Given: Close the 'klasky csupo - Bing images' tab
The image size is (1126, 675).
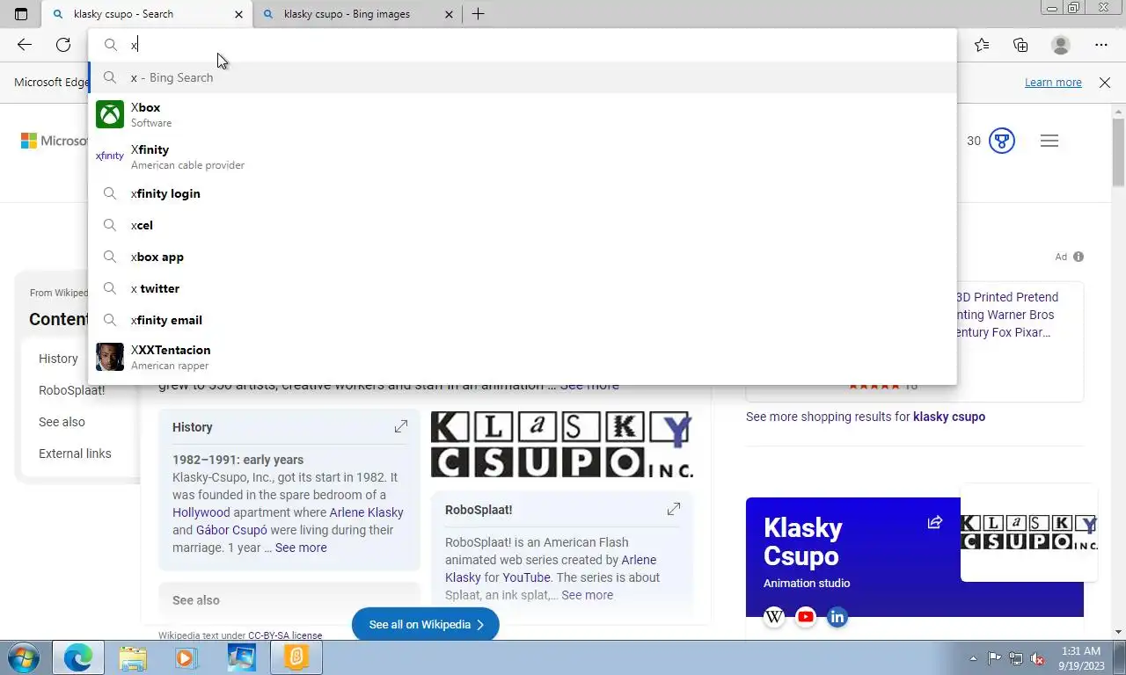Looking at the screenshot, I should click(449, 14).
